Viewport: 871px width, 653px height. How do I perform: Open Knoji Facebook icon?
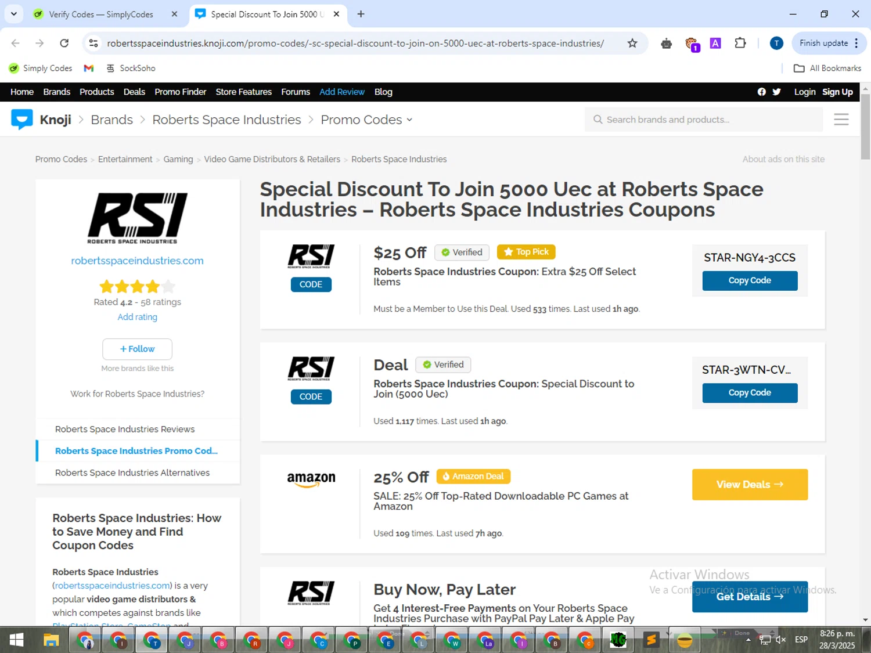762,92
